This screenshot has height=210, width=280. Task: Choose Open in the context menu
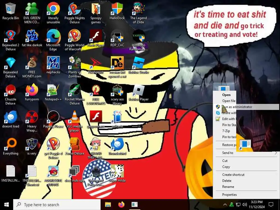[226, 95]
